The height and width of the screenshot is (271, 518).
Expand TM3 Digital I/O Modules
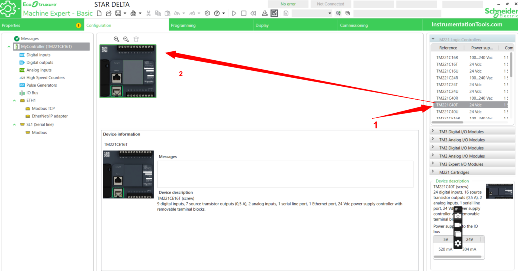click(472, 132)
